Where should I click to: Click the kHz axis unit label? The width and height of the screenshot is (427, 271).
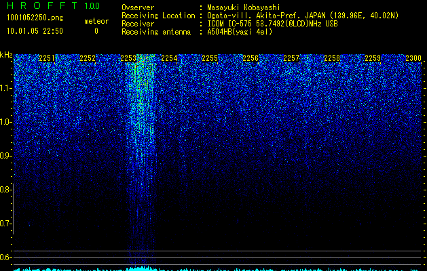tap(6, 55)
